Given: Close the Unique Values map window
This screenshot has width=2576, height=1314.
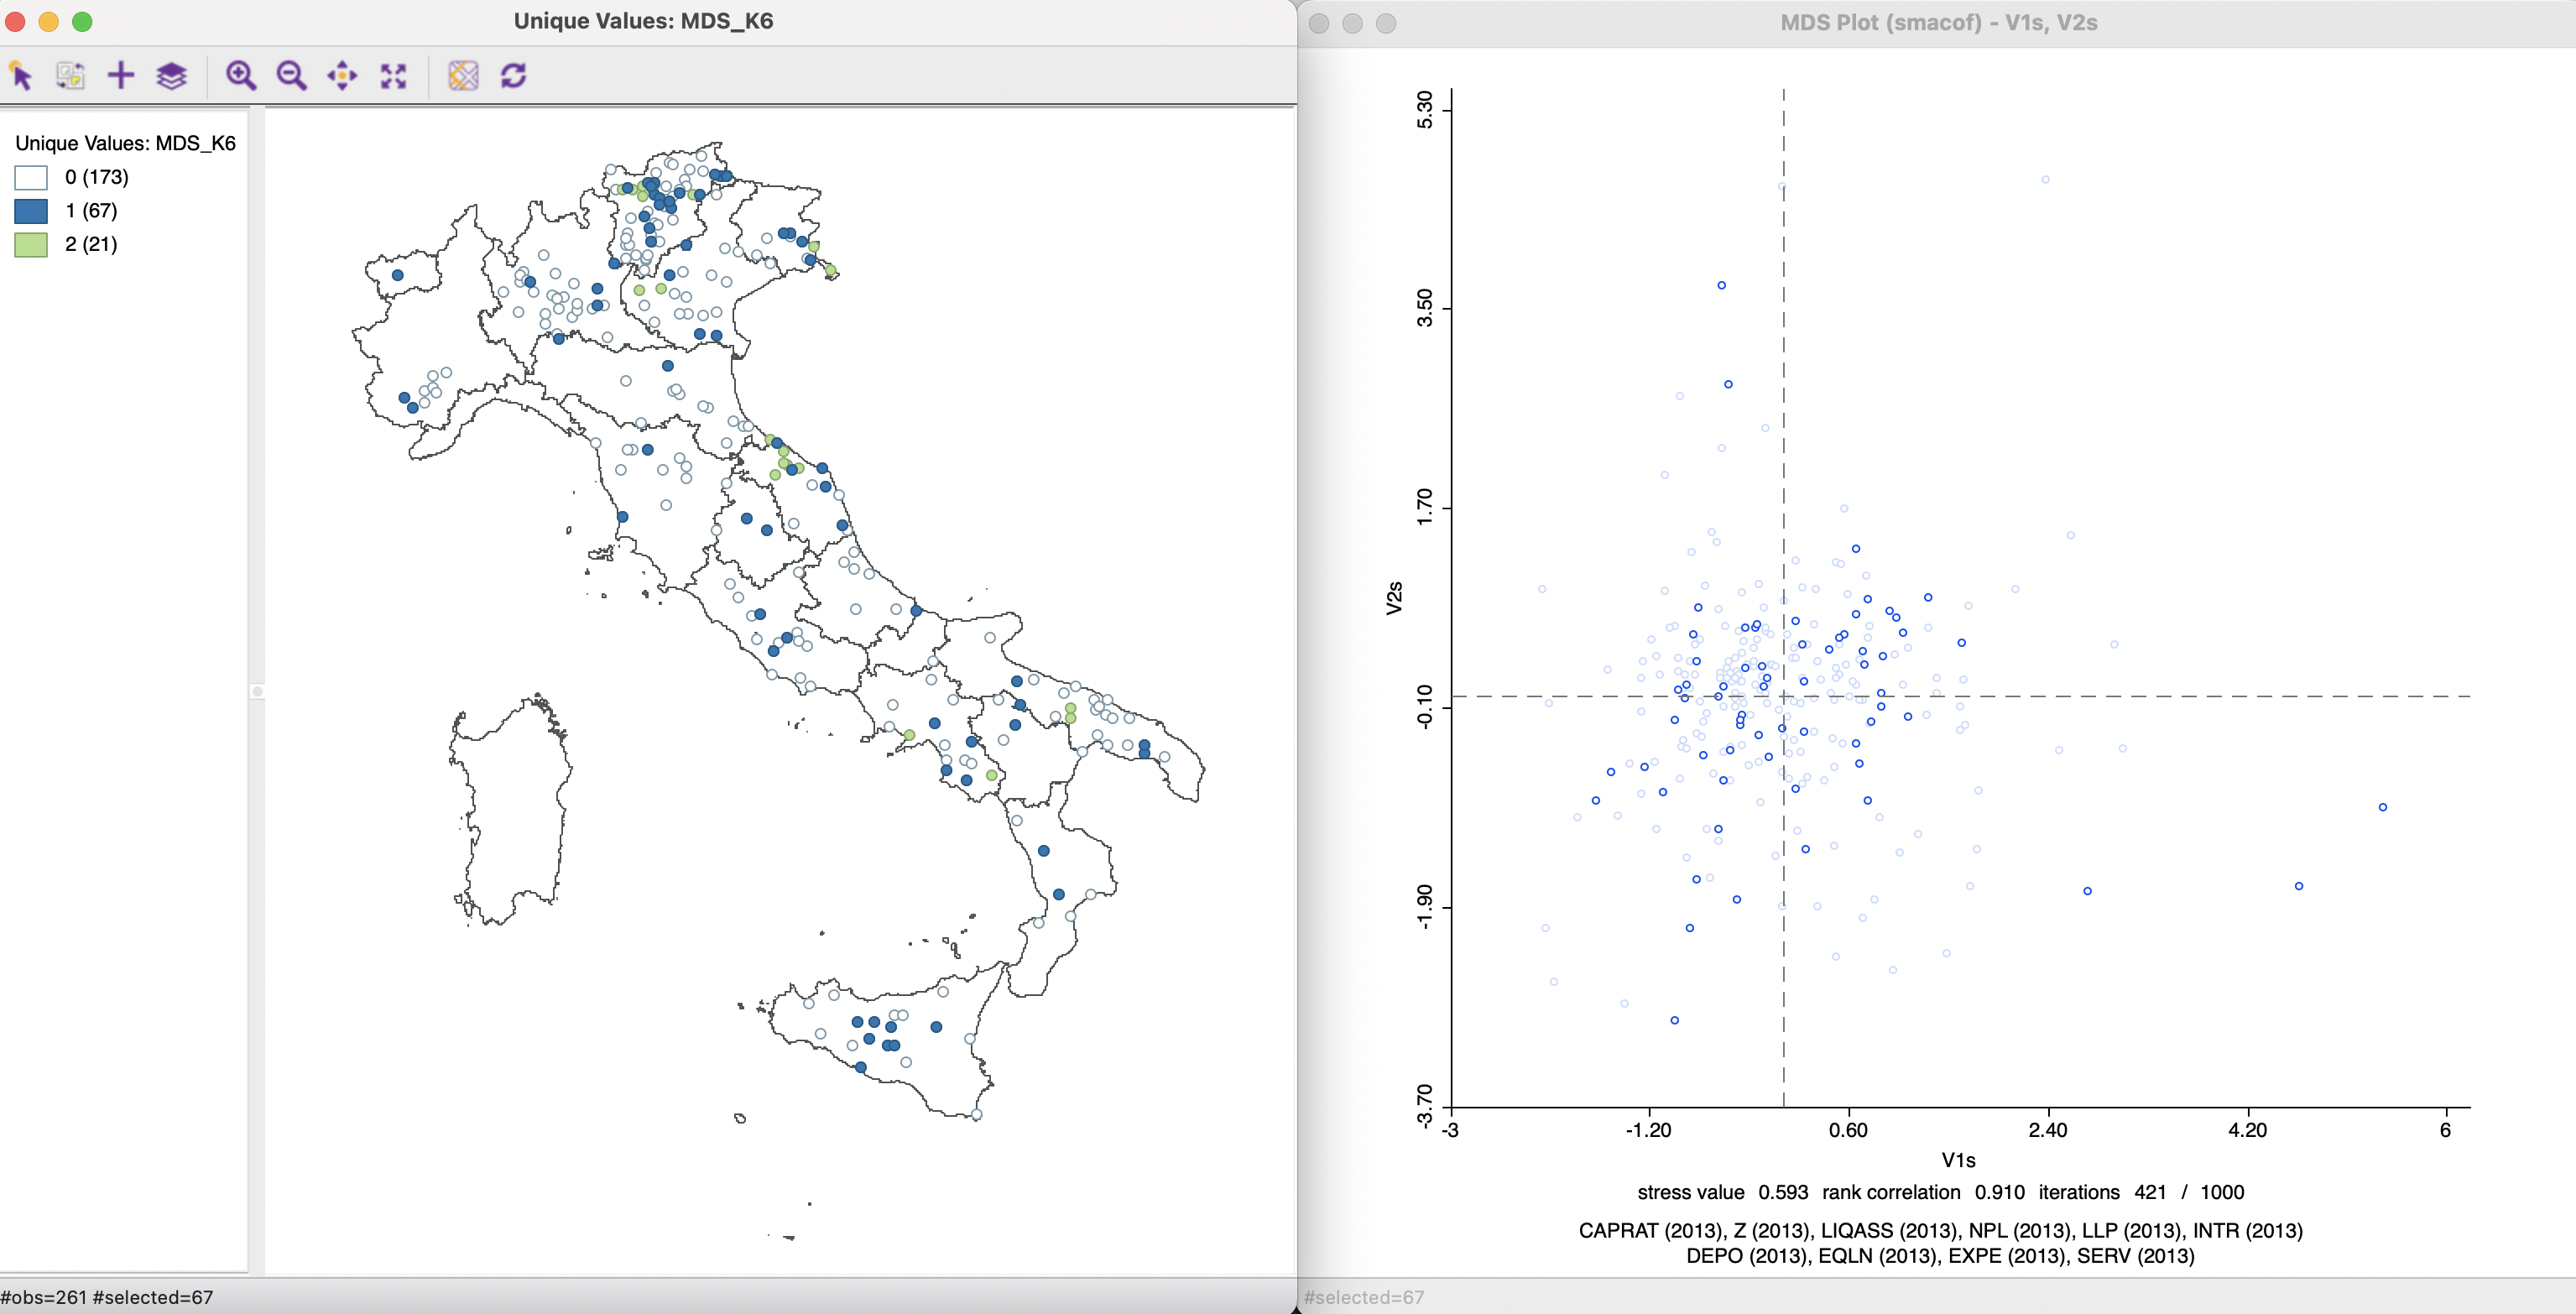Looking at the screenshot, I should point(15,22).
